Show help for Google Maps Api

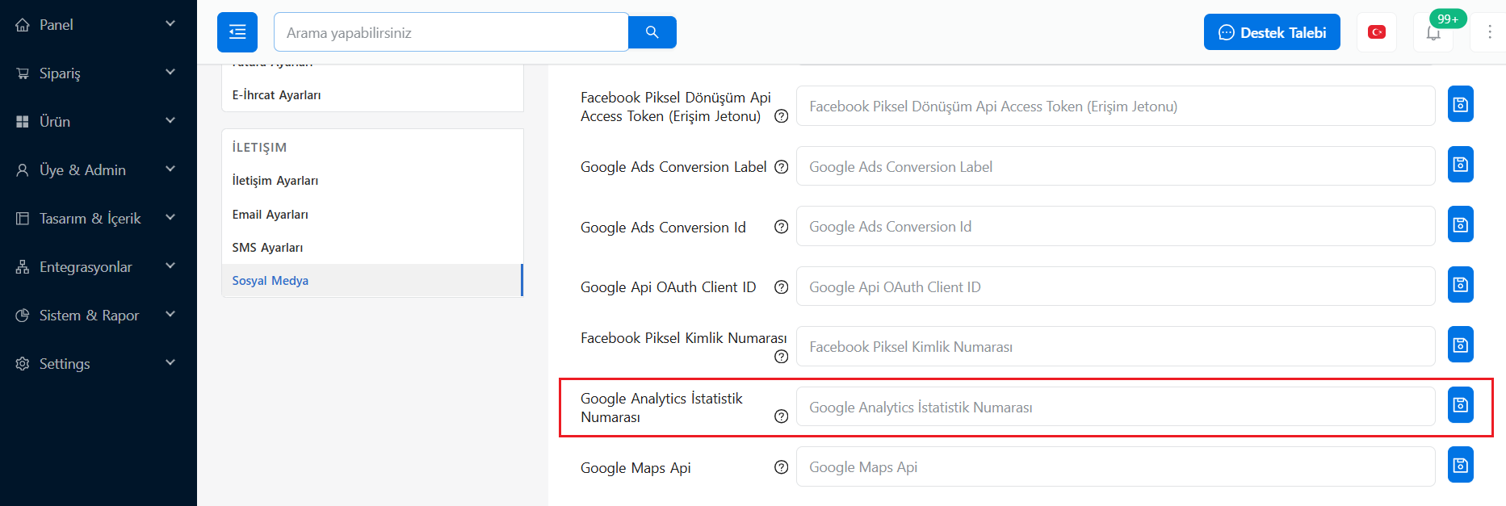[781, 467]
